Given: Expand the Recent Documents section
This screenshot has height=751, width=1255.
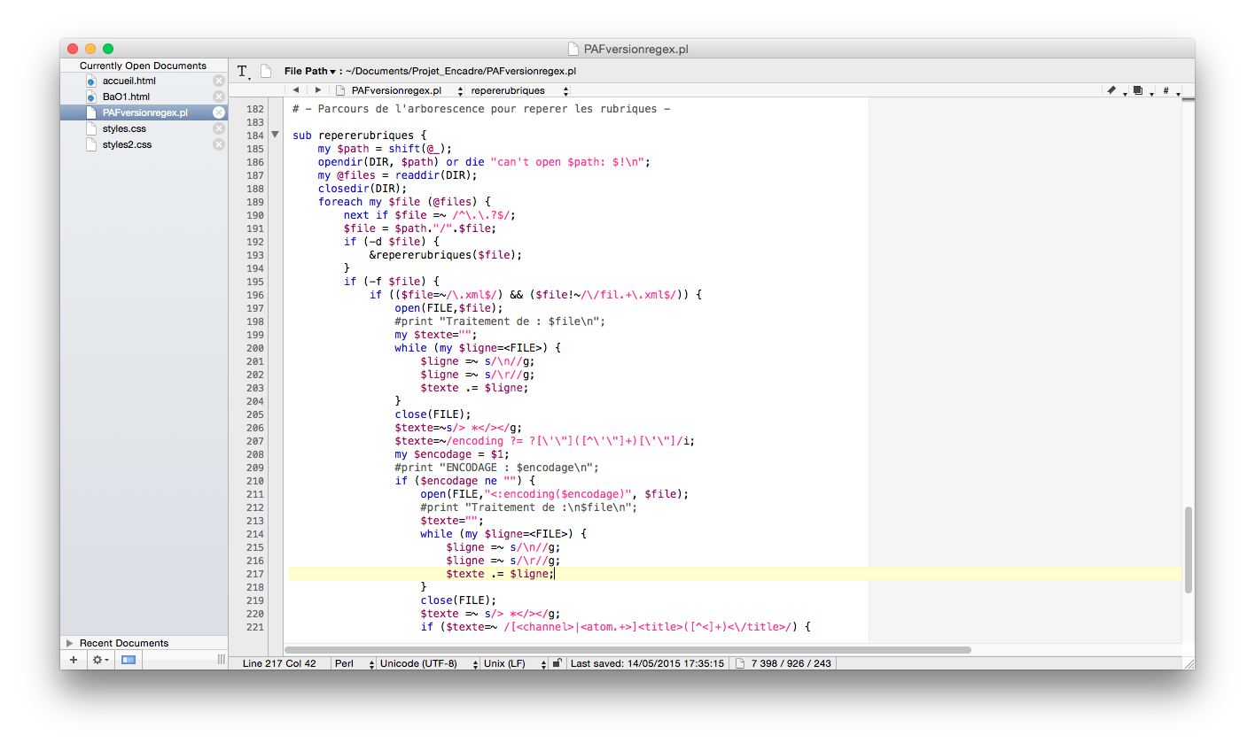Looking at the screenshot, I should 69,643.
